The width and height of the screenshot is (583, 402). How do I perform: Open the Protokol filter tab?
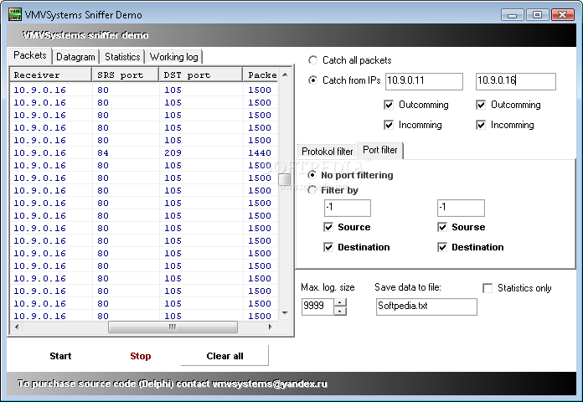click(328, 152)
